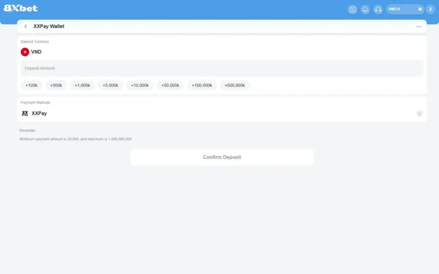This screenshot has height=274, width=439.
Task: Open the three-dot more options menu
Action: [418, 27]
